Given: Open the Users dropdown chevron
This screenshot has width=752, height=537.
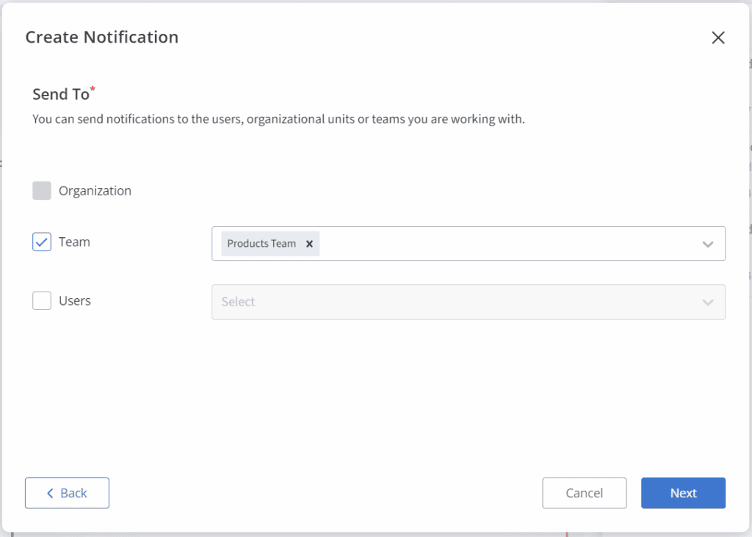Looking at the screenshot, I should 707,303.
